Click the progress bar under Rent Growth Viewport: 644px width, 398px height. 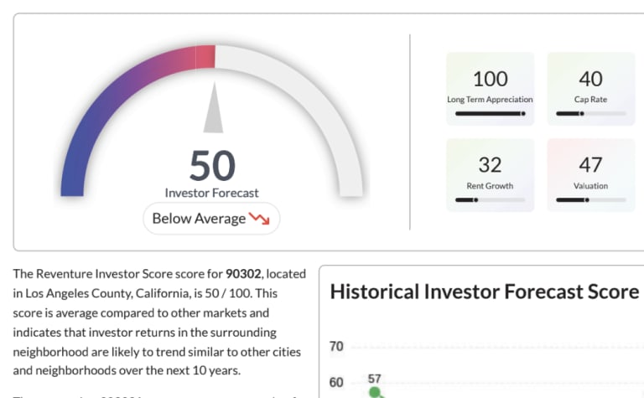(490, 200)
